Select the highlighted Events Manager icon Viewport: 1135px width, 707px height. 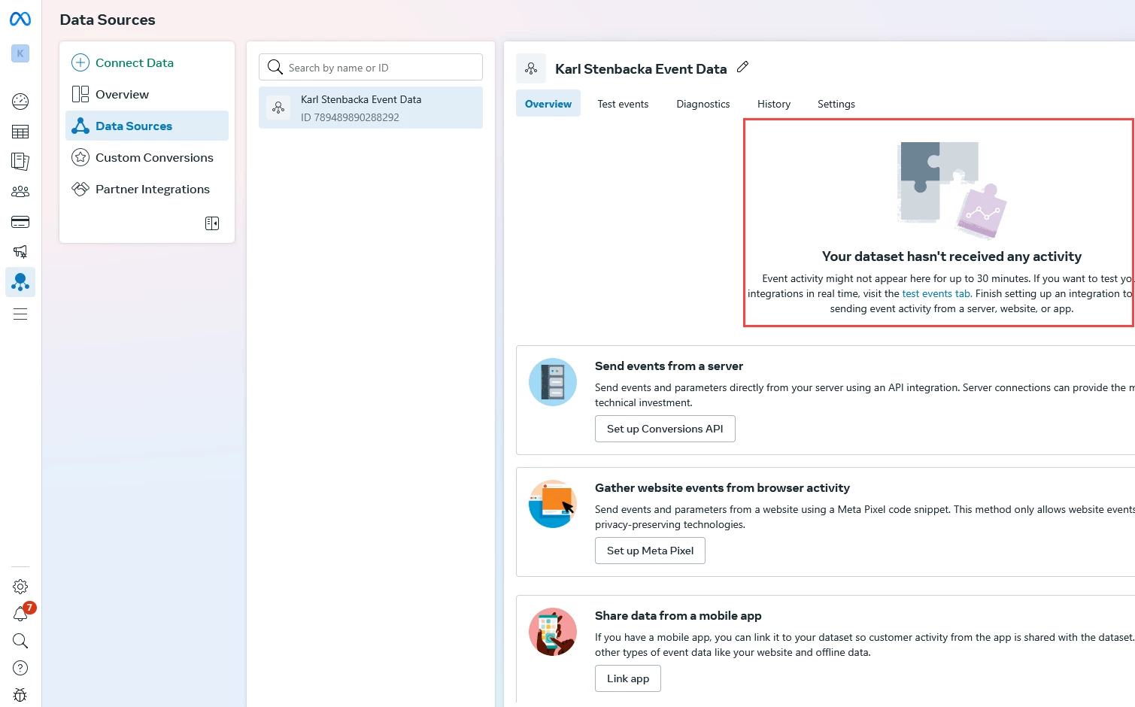(20, 282)
